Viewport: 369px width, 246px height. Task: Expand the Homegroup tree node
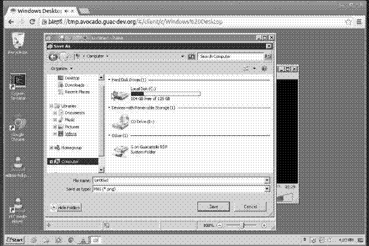click(x=51, y=148)
